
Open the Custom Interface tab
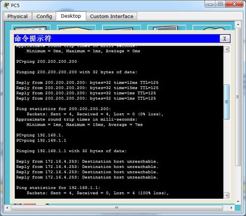[112, 16]
